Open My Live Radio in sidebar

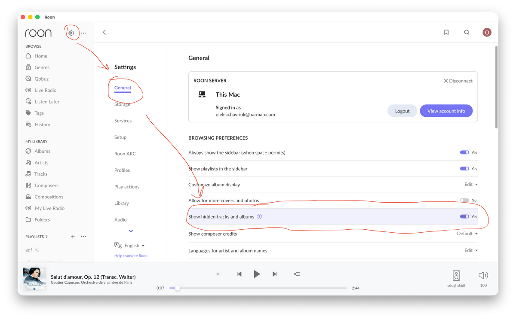click(49, 208)
